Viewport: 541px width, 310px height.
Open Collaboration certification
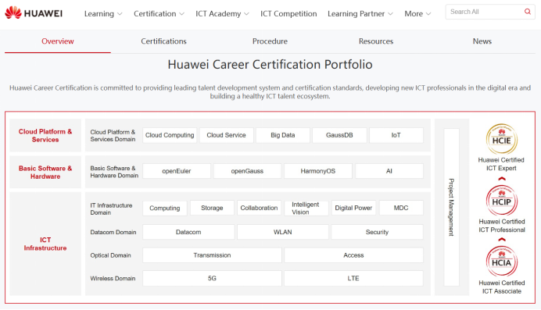click(259, 208)
